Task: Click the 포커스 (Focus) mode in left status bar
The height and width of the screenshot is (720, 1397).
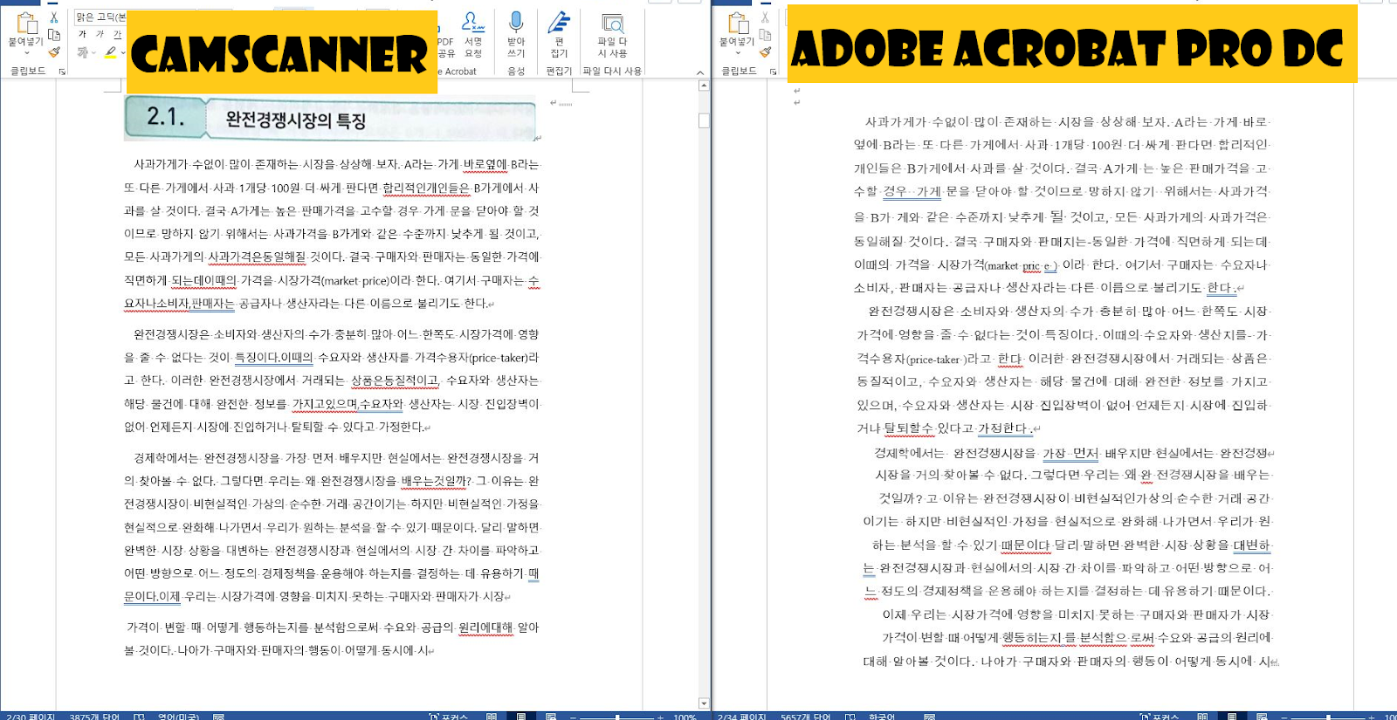Action: pos(449,717)
